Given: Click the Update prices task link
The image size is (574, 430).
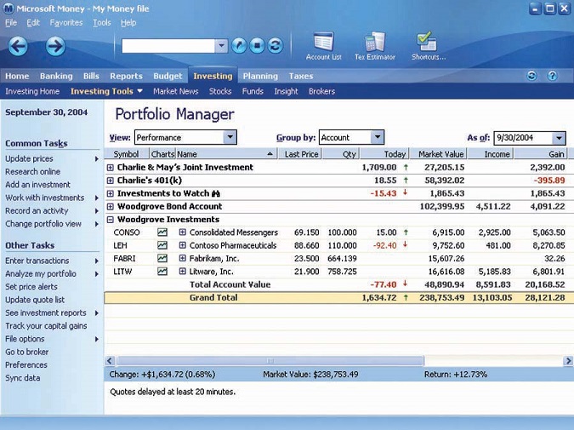Looking at the screenshot, I should pos(29,158).
